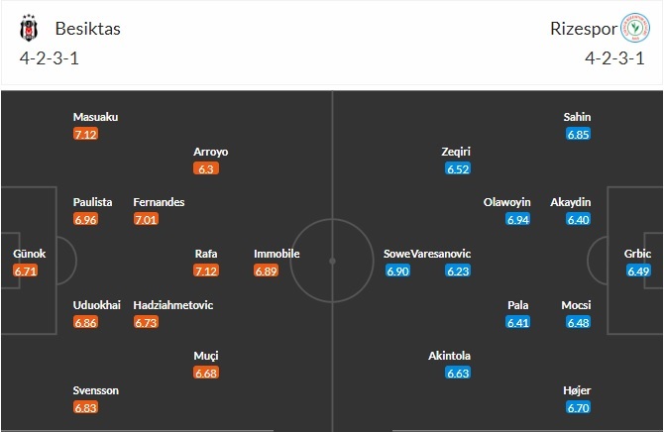The width and height of the screenshot is (664, 432).
Task: Select Akintola's 6.63 rating badge
Action: click(x=458, y=373)
